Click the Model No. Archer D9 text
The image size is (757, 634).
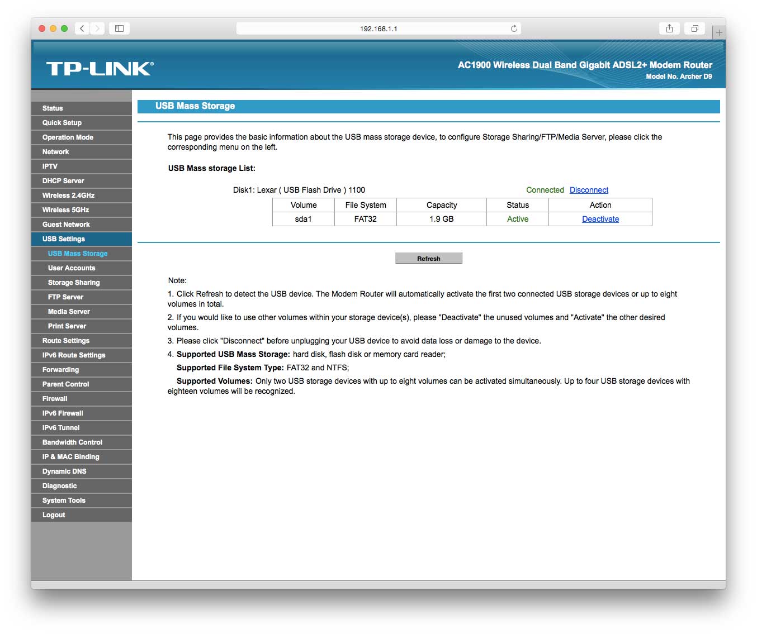679,77
